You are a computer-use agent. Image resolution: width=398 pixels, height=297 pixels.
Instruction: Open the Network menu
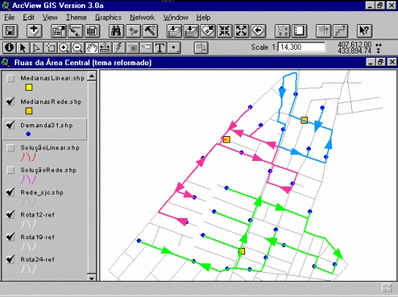(142, 18)
